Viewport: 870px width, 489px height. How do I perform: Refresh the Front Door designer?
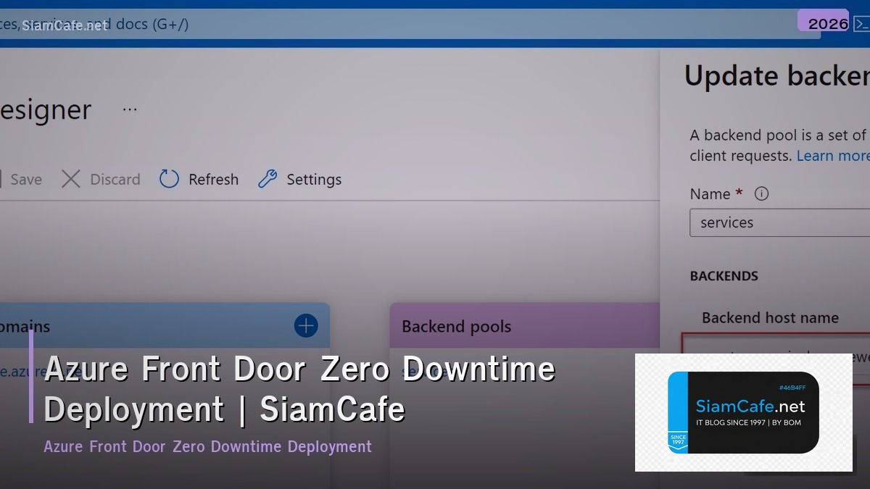click(x=198, y=179)
